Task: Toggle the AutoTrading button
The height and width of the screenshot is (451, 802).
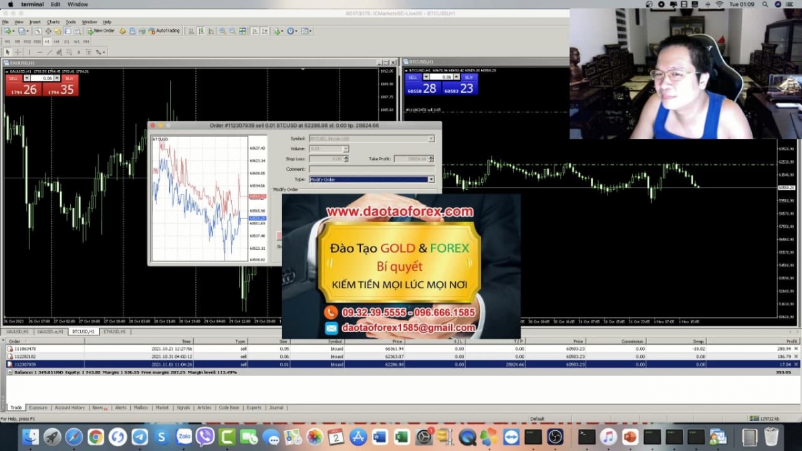Action: [164, 31]
